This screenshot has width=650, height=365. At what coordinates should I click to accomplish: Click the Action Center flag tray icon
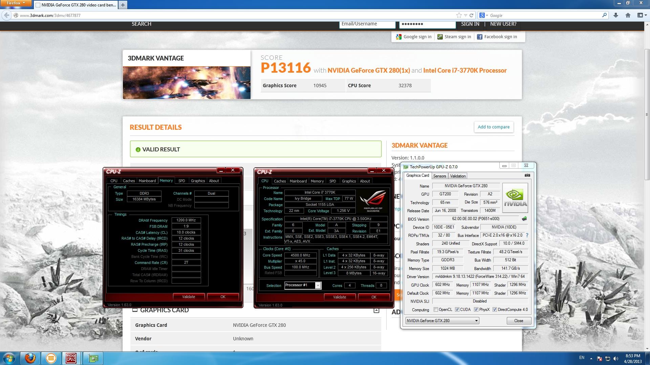(x=600, y=359)
